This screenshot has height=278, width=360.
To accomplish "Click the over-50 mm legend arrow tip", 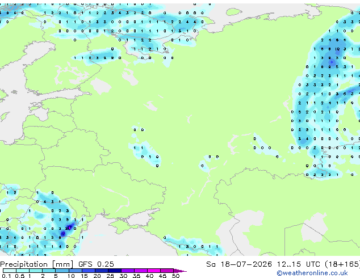I will pos(180,271).
